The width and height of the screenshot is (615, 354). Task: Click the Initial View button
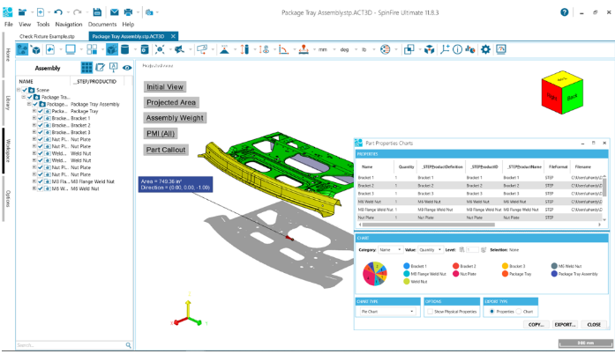pos(165,87)
